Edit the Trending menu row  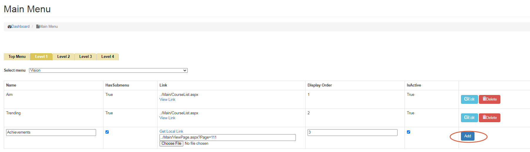[x=469, y=118]
